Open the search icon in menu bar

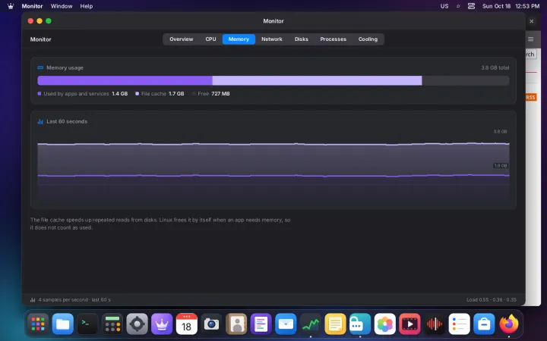click(458, 6)
